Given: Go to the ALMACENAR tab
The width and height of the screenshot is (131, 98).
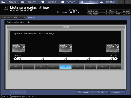Looking at the screenshot, I should pyautogui.click(x=69, y=2).
